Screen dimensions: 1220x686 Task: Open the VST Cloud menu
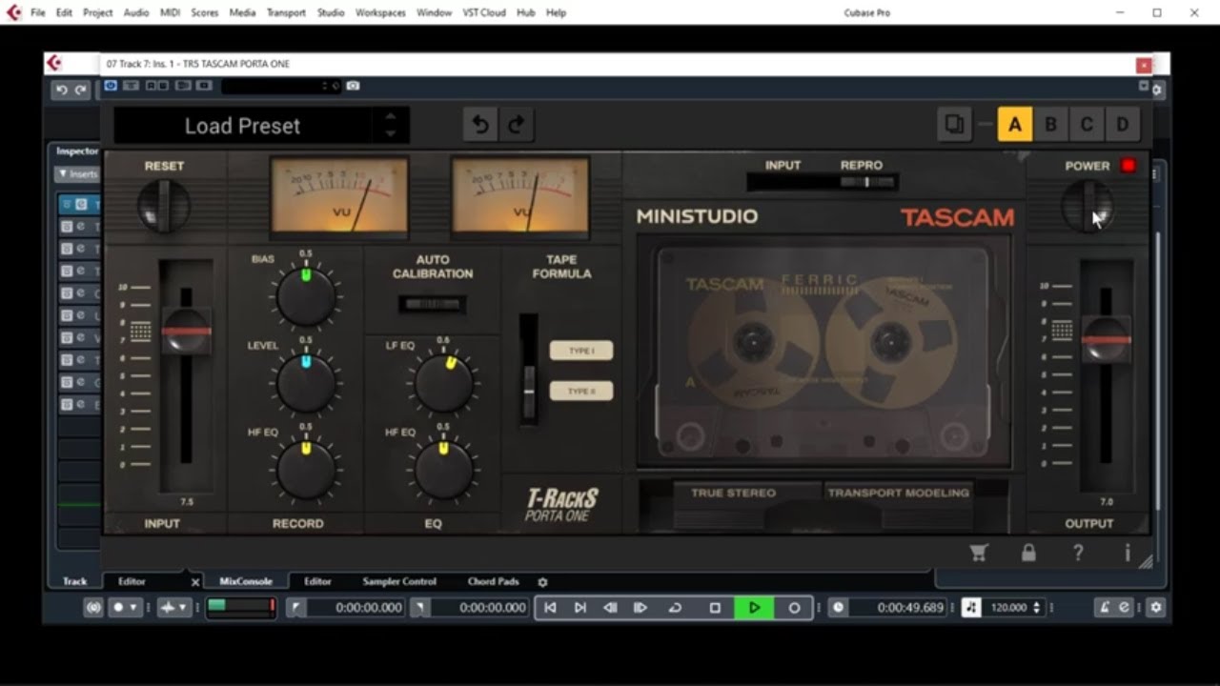click(x=484, y=12)
